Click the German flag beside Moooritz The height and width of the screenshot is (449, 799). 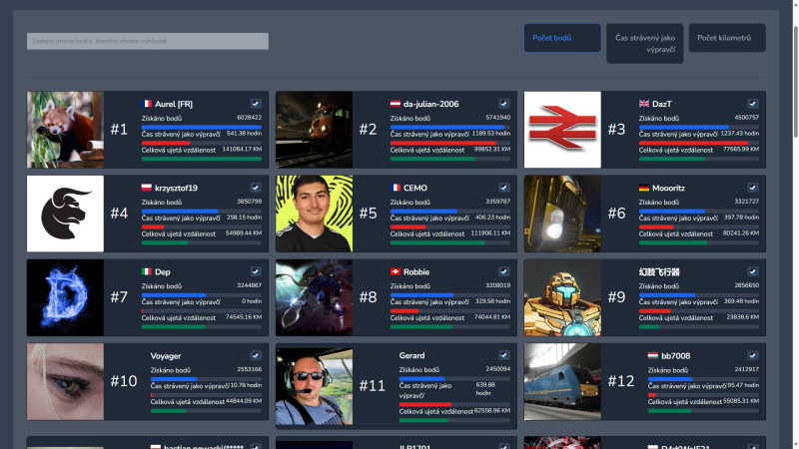(x=644, y=188)
